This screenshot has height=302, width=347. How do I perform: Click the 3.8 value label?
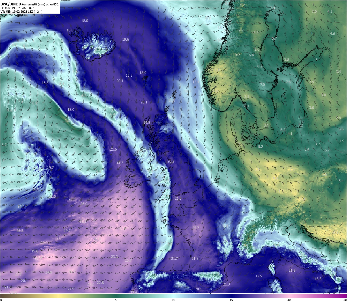pos(287,60)
